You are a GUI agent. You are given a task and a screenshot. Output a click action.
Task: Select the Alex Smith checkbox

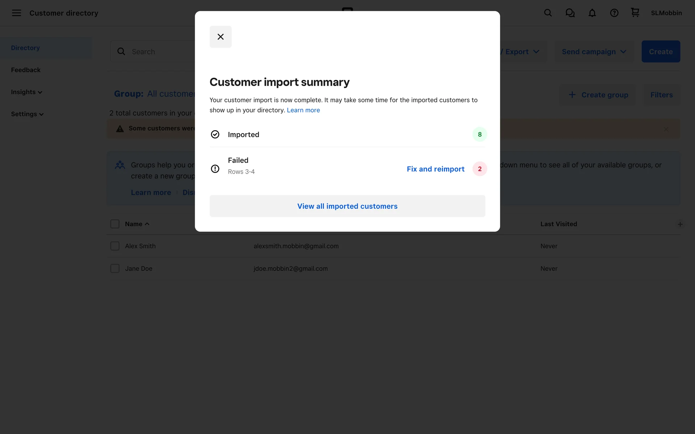[x=115, y=246]
